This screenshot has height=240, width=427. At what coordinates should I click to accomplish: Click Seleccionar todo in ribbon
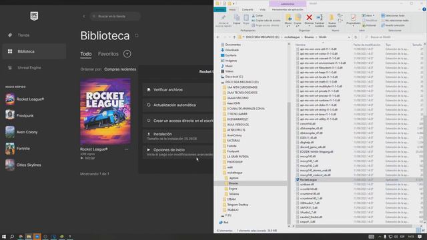pos(393,16)
